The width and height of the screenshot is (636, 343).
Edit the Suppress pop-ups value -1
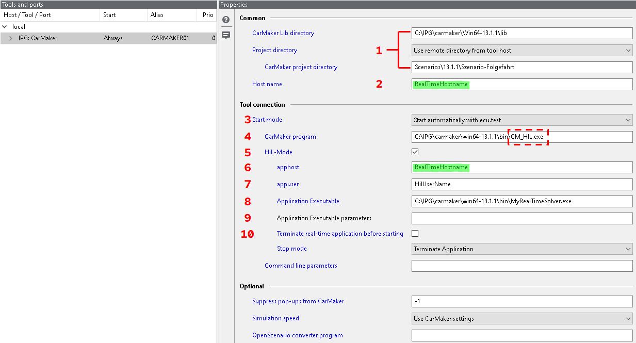point(522,301)
